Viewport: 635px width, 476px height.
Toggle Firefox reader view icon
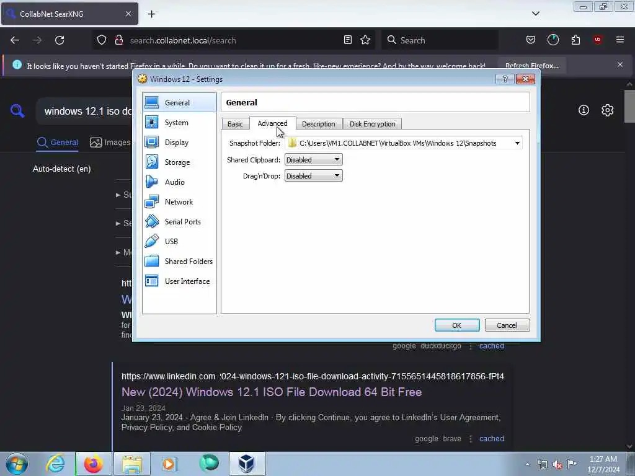tap(347, 40)
